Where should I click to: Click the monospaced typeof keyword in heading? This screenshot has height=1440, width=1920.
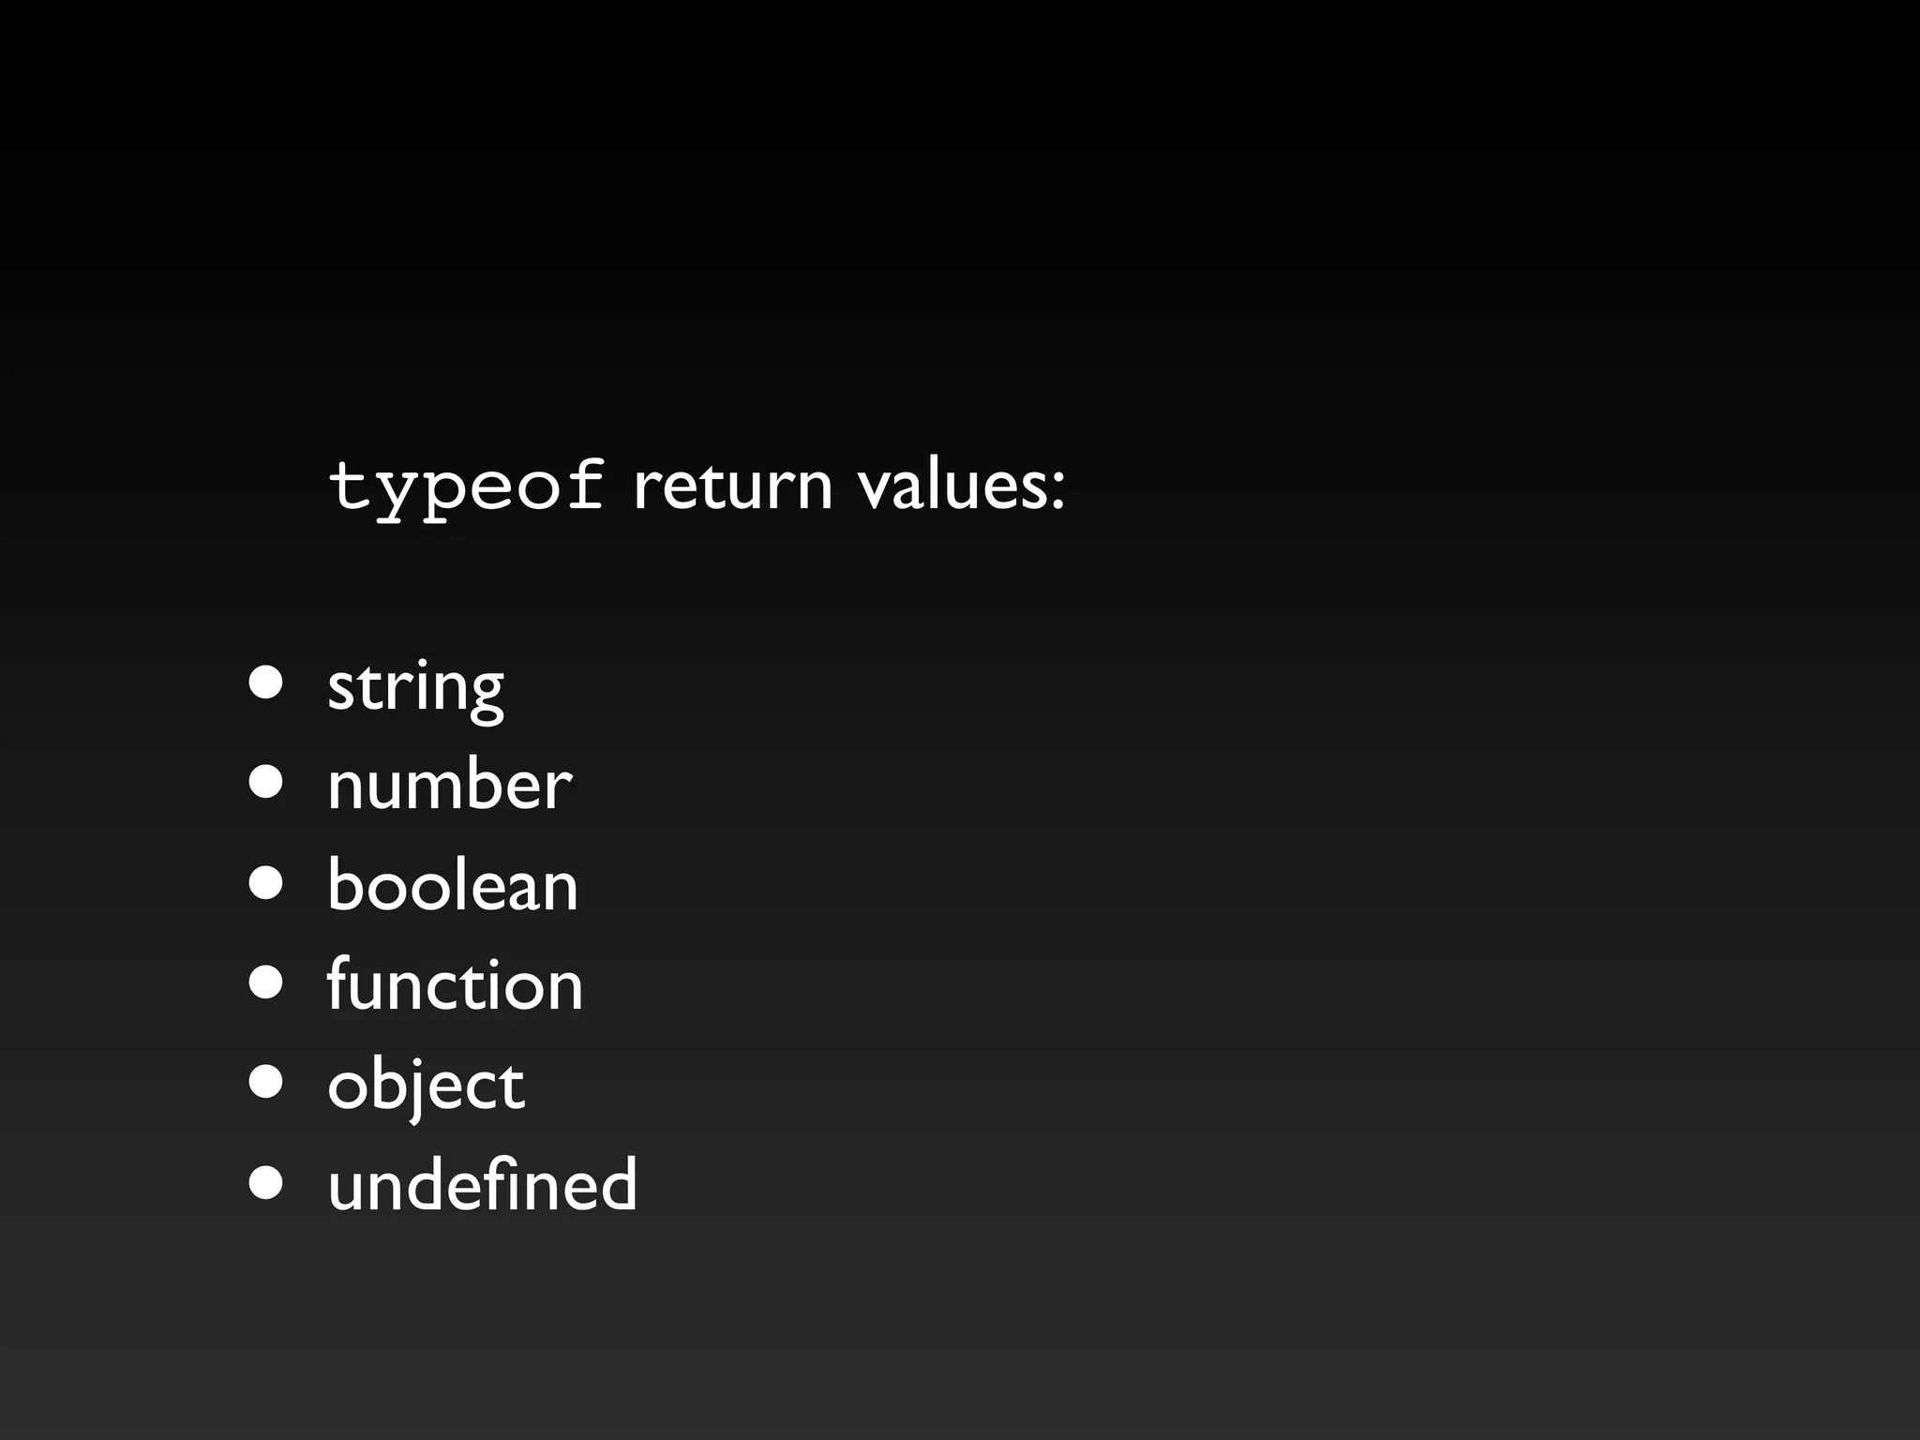466,487
